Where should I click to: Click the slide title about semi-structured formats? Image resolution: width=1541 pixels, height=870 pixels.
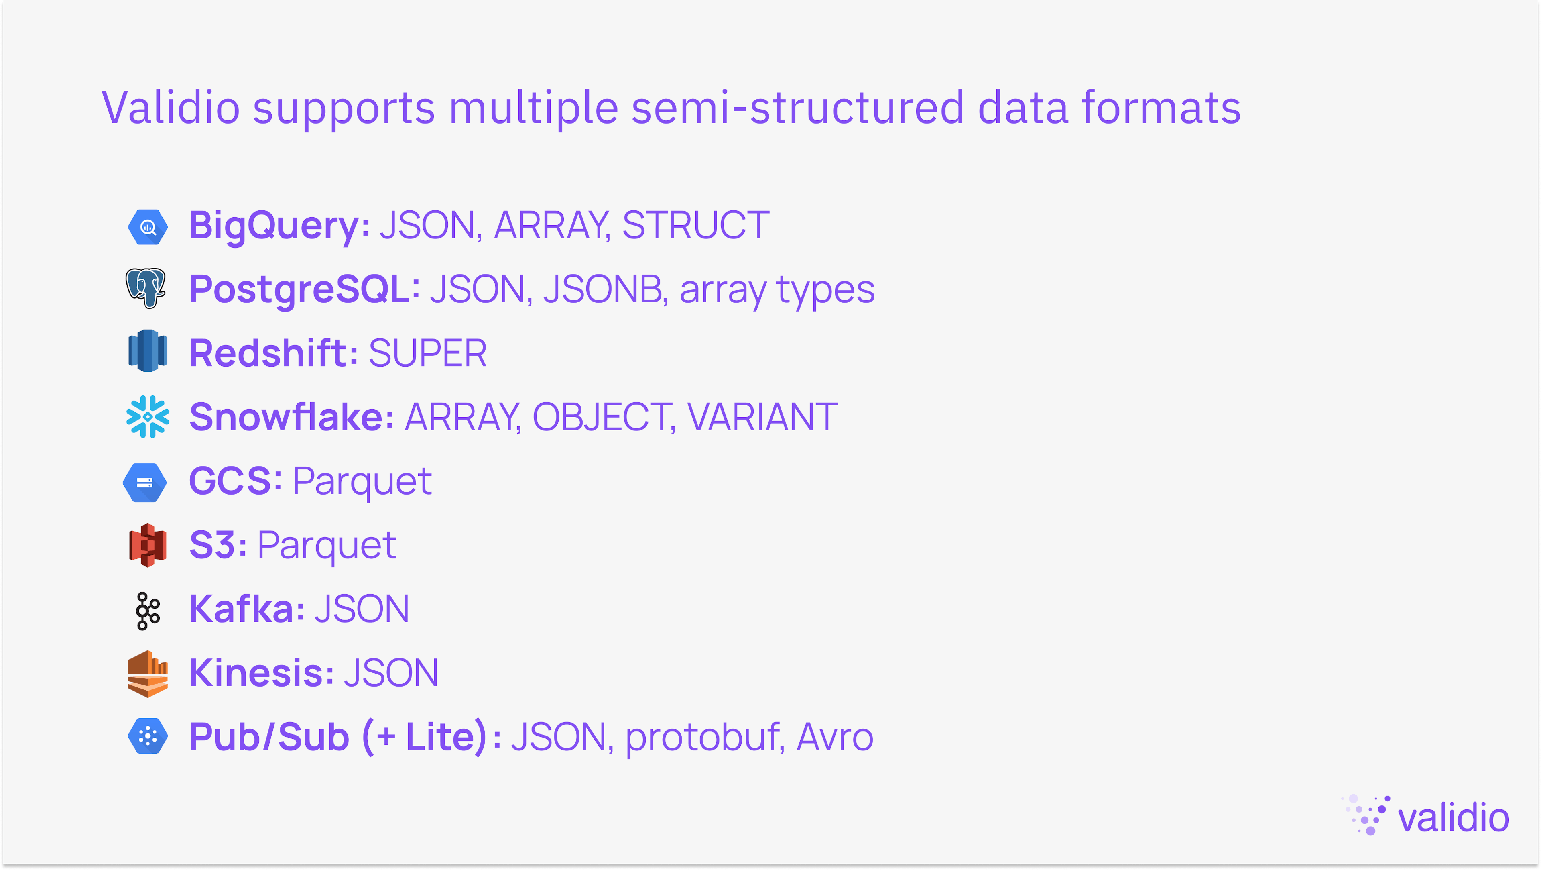click(x=671, y=108)
